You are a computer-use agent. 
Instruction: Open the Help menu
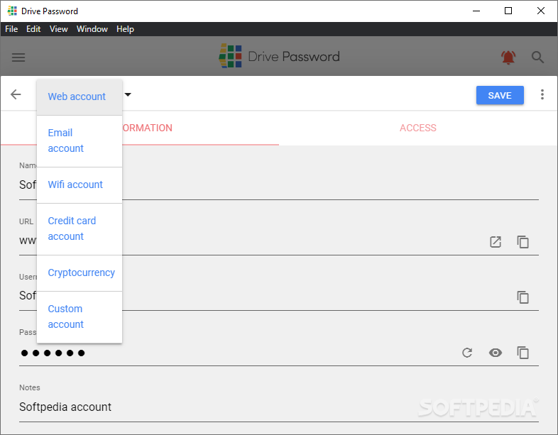(x=125, y=29)
